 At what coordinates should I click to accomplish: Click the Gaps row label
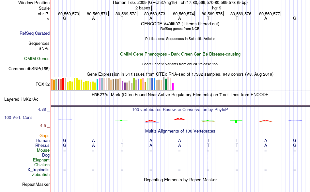pos(44,136)
